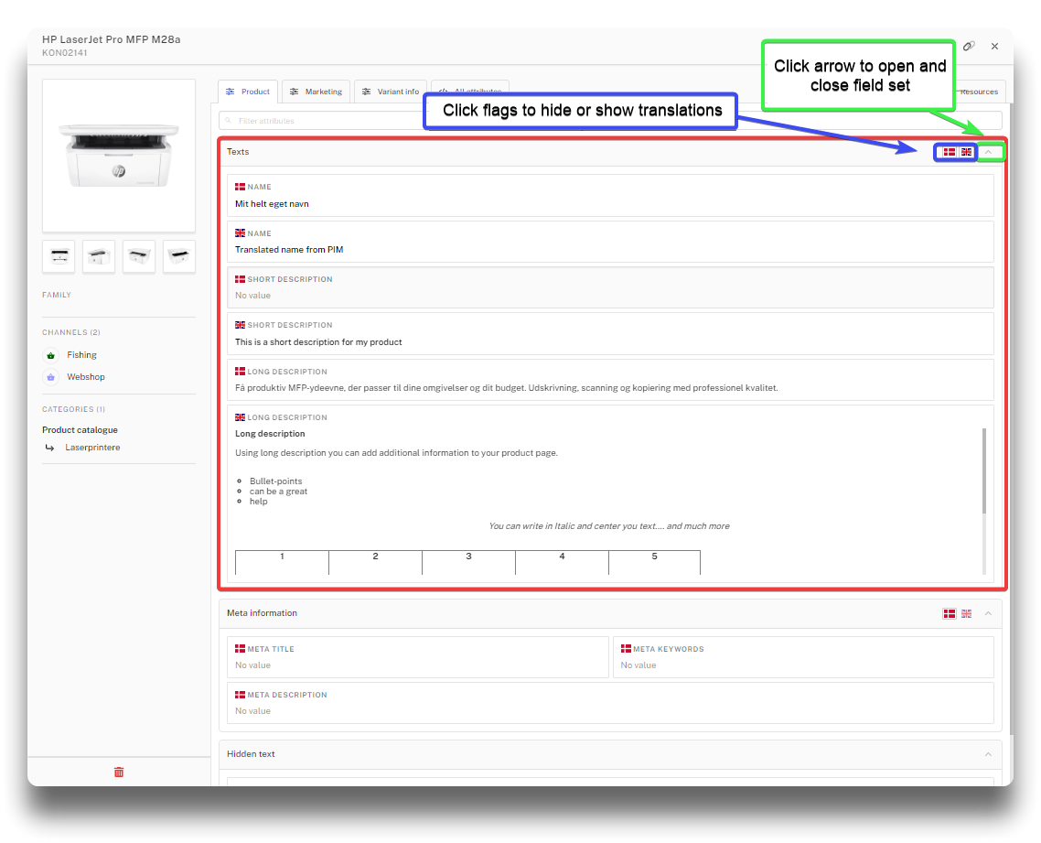Click the sliders icon on Marketing tab

(x=295, y=92)
